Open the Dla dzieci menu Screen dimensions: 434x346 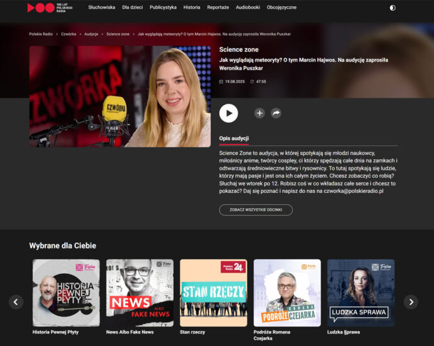click(133, 8)
